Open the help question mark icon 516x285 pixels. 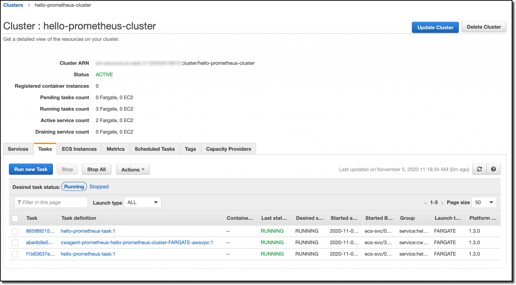(x=493, y=169)
